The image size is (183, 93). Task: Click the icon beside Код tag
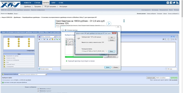(4, 62)
